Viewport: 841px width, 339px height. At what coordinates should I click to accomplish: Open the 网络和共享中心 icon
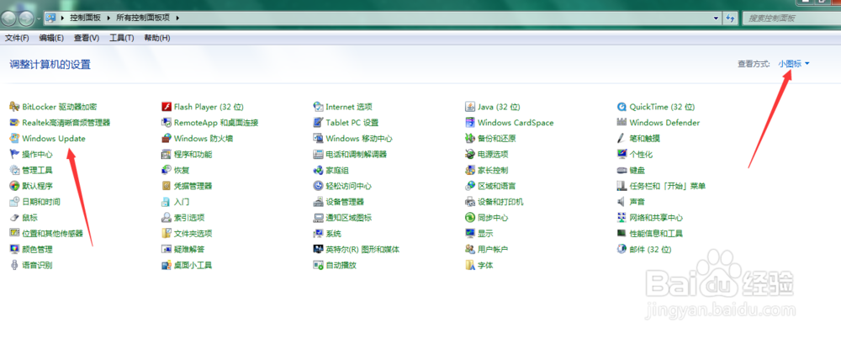[622, 218]
